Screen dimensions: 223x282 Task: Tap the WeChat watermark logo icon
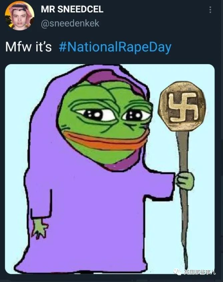(177, 272)
